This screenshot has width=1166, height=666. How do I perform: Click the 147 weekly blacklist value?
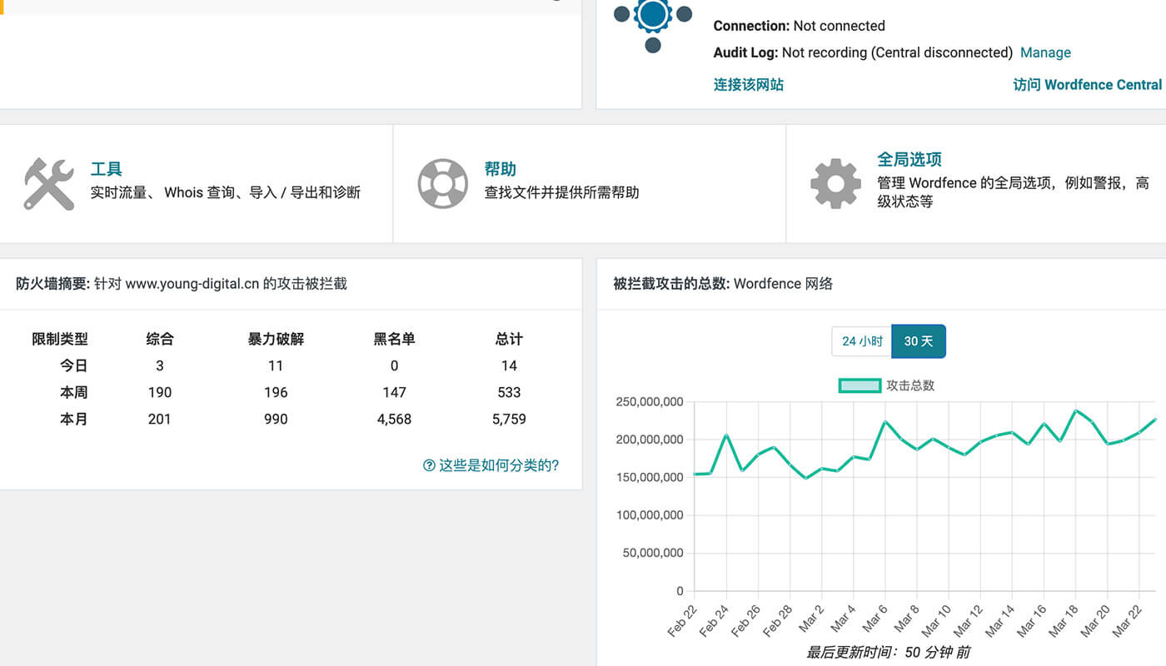click(394, 392)
